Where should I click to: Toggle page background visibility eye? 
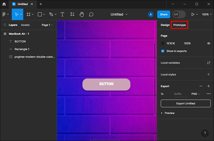click(208, 43)
